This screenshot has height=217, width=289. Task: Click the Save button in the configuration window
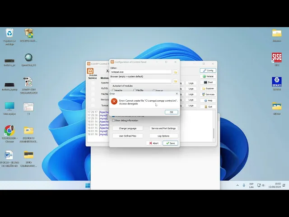tap(170, 143)
